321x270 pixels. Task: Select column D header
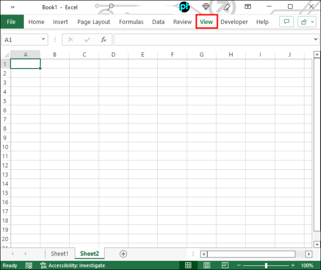114,55
